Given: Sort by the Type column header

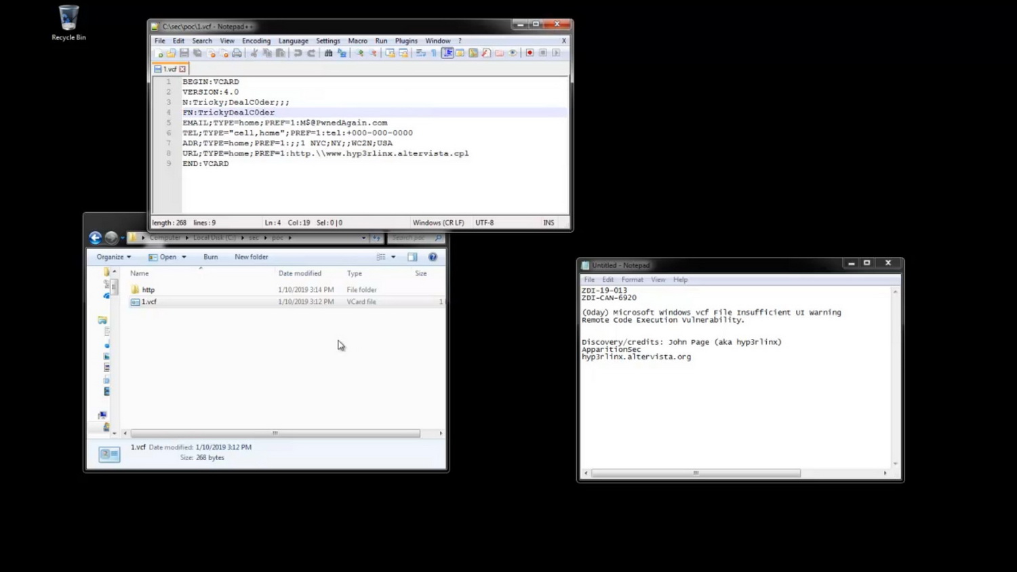Looking at the screenshot, I should point(355,273).
